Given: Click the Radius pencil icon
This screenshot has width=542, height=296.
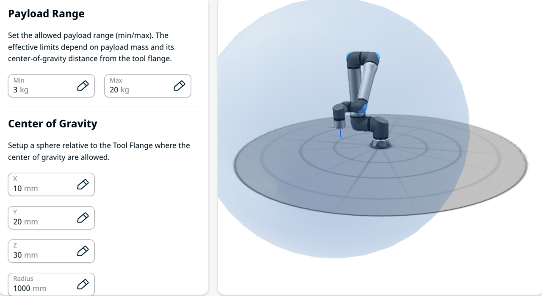Looking at the screenshot, I should coord(83,284).
